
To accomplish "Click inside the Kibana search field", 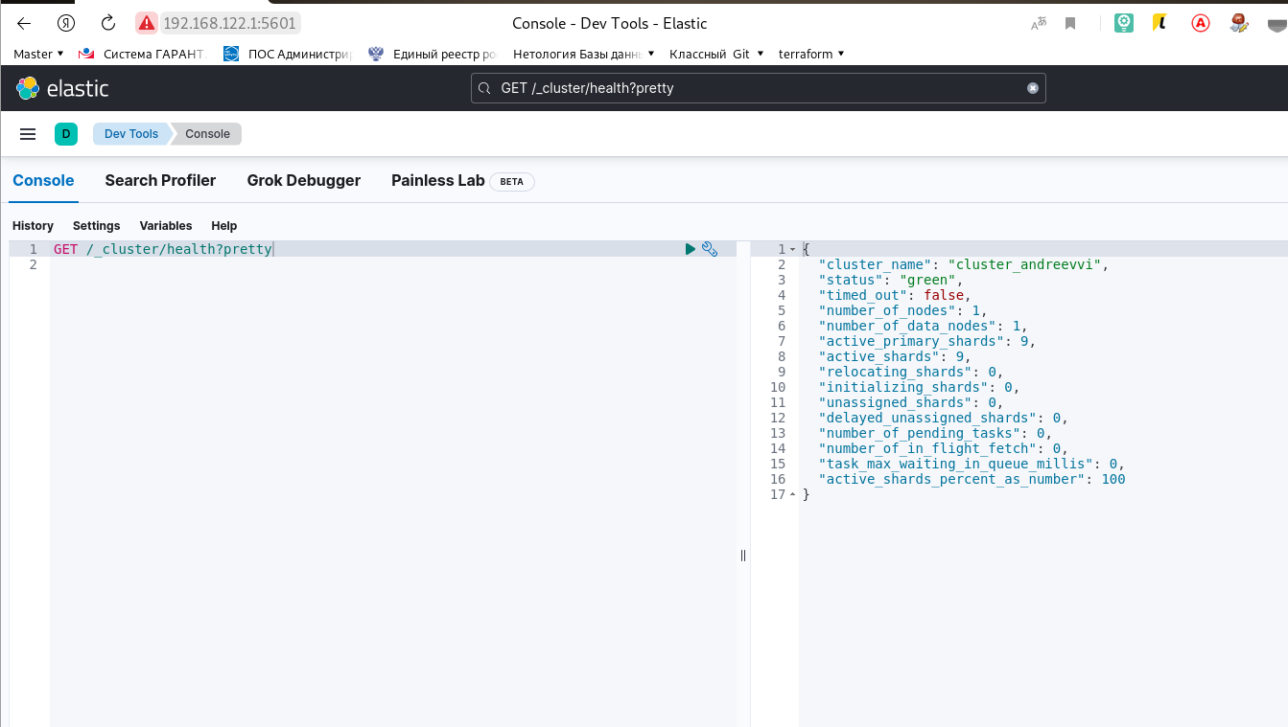I will pyautogui.click(x=758, y=87).
